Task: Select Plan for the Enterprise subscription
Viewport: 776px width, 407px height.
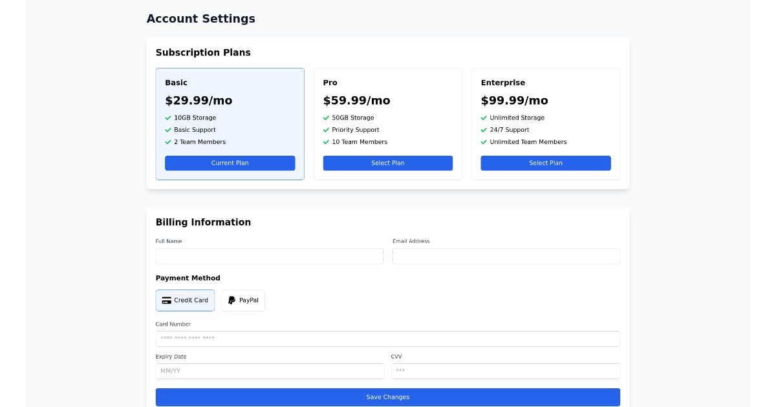Action: click(546, 163)
